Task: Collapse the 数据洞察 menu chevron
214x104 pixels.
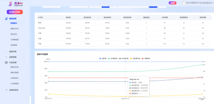Action: click(x=24, y=18)
